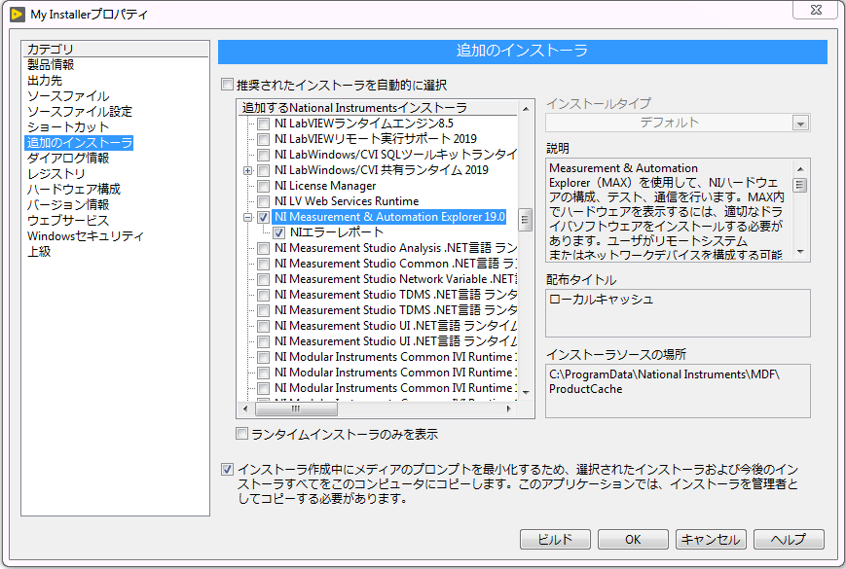
Task: Open 上級 category
Action: 39,252
